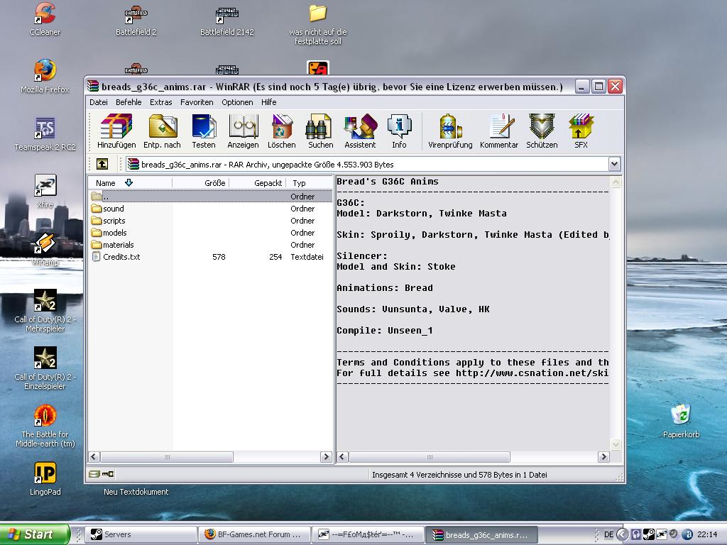The image size is (727, 545).
Task: Start the Virenprüfung virus scan
Action: [450, 131]
